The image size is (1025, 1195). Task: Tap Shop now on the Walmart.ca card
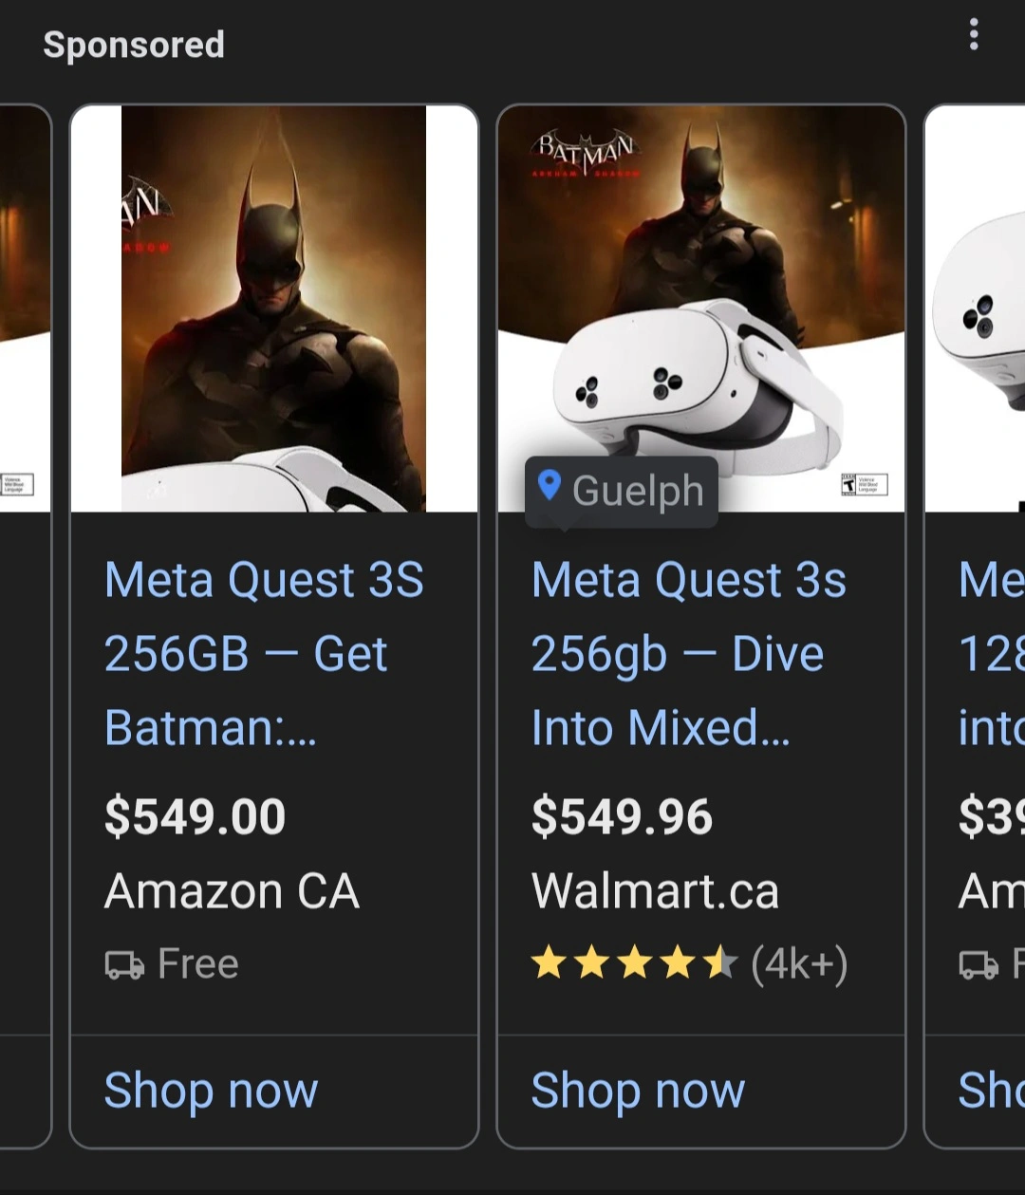coord(638,1091)
